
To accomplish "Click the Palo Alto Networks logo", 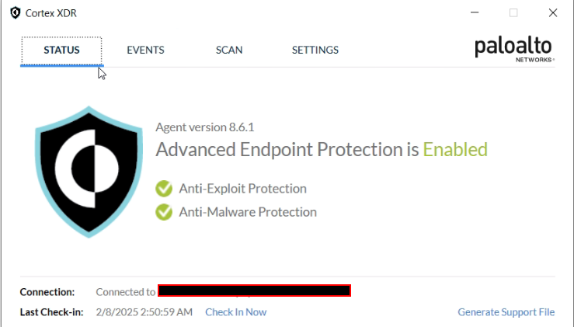I will 515,50.
